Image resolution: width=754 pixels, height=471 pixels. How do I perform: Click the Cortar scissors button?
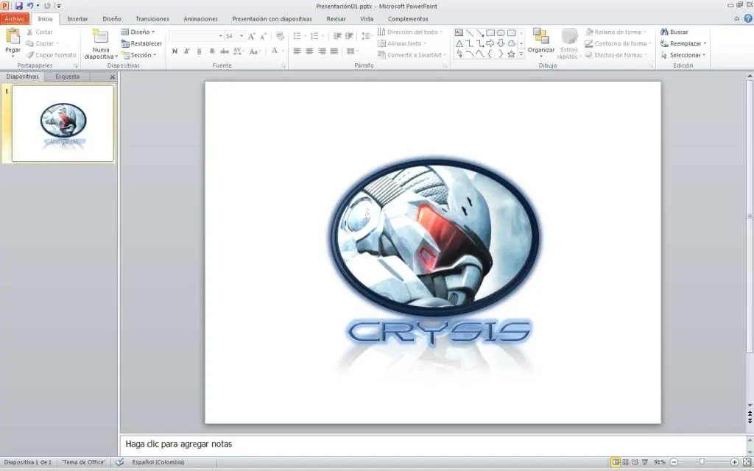pyautogui.click(x=39, y=32)
